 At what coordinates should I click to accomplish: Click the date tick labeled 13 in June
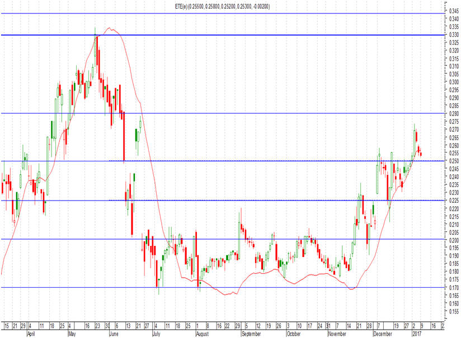(128, 326)
